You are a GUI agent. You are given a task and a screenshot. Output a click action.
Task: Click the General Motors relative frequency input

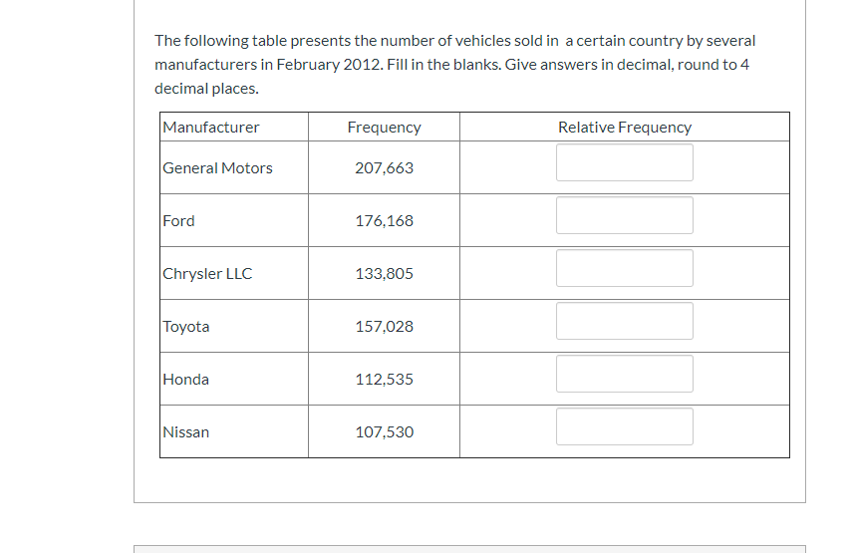624,162
